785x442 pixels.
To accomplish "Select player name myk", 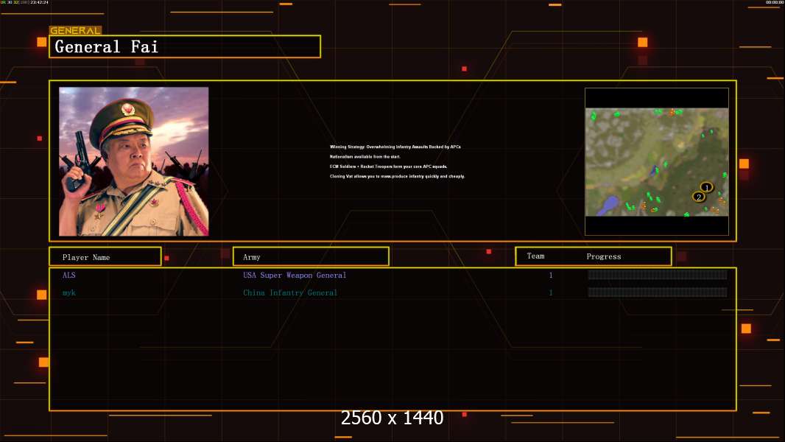I will point(69,293).
